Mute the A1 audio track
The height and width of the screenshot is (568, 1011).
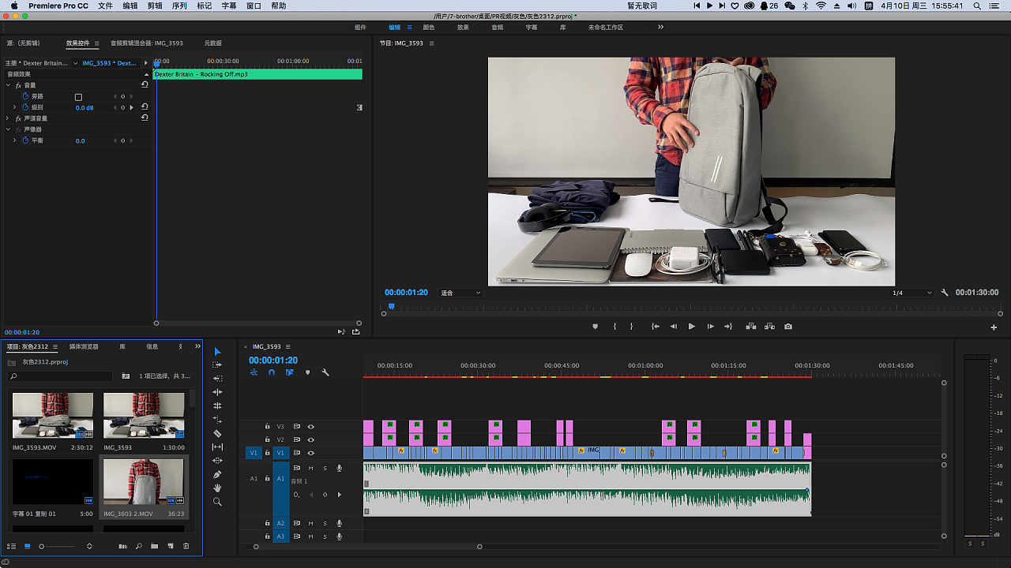tap(310, 468)
